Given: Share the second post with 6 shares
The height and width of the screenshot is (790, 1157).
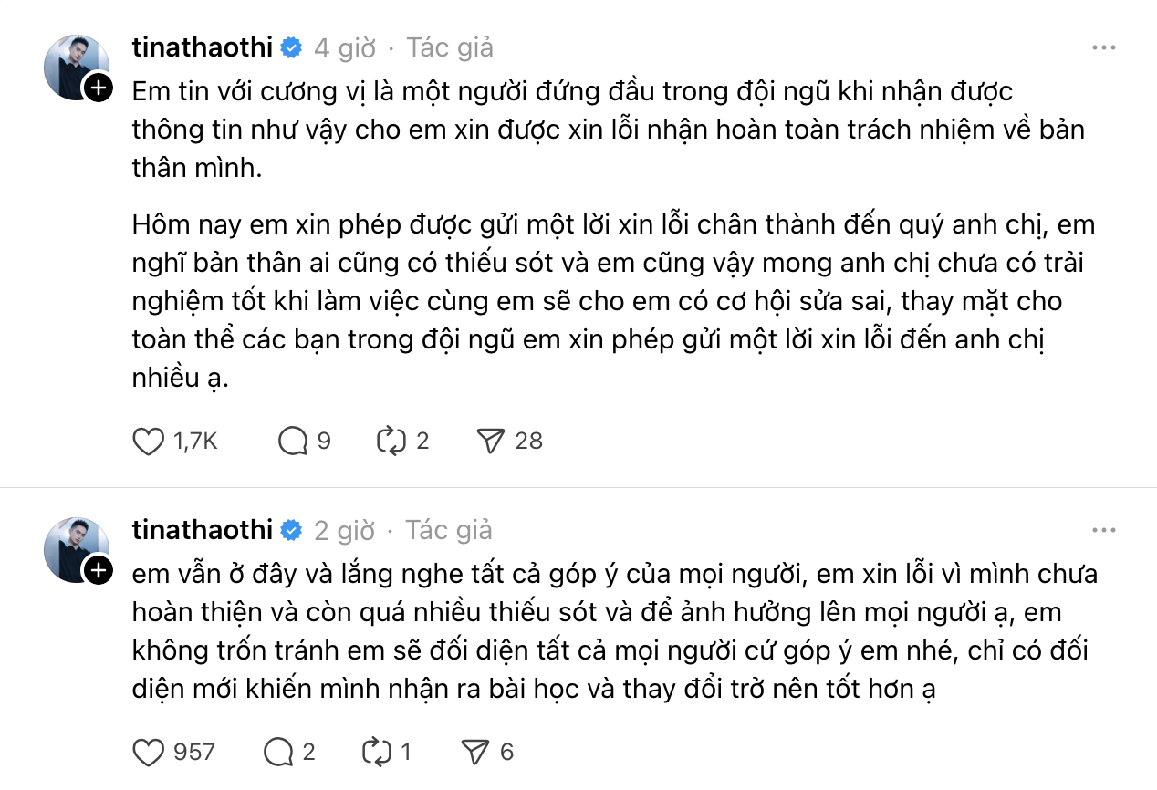Looking at the screenshot, I should click(x=476, y=752).
